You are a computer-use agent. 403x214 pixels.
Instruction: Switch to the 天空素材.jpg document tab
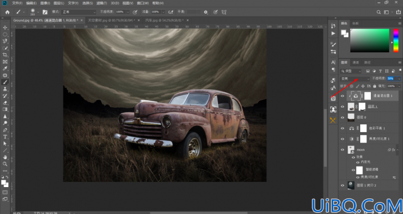(111, 21)
